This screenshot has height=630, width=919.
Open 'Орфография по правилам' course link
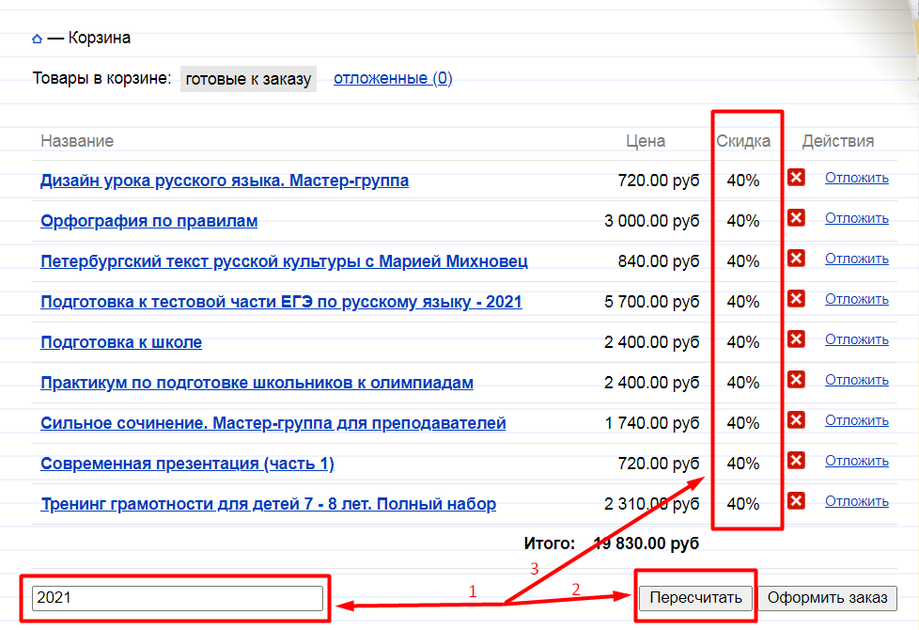148,221
